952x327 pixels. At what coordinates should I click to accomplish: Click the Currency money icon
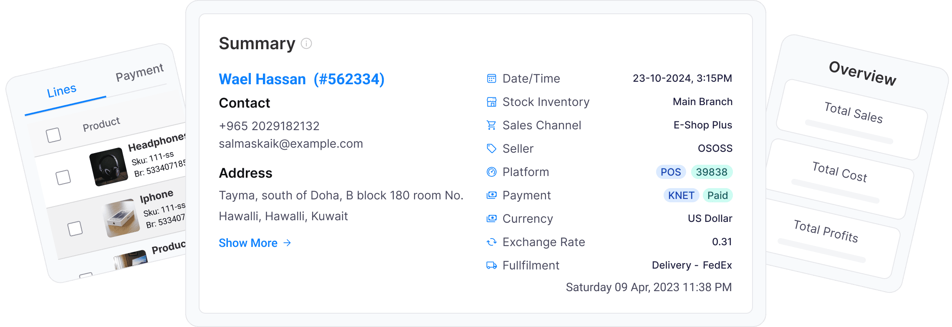pos(492,219)
